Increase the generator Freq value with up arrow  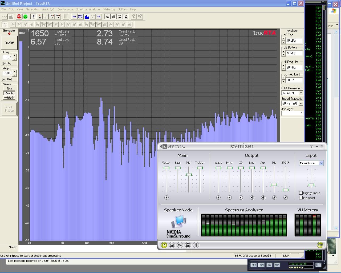(14, 56)
